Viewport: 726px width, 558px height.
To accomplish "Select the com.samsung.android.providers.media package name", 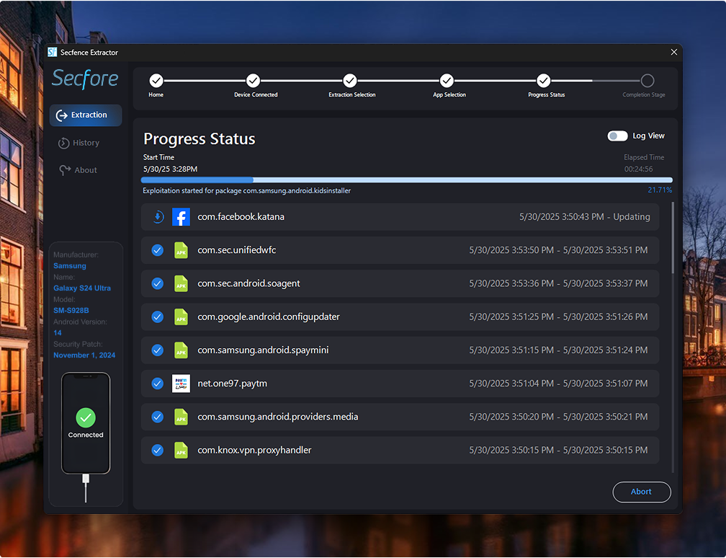I will tap(278, 417).
